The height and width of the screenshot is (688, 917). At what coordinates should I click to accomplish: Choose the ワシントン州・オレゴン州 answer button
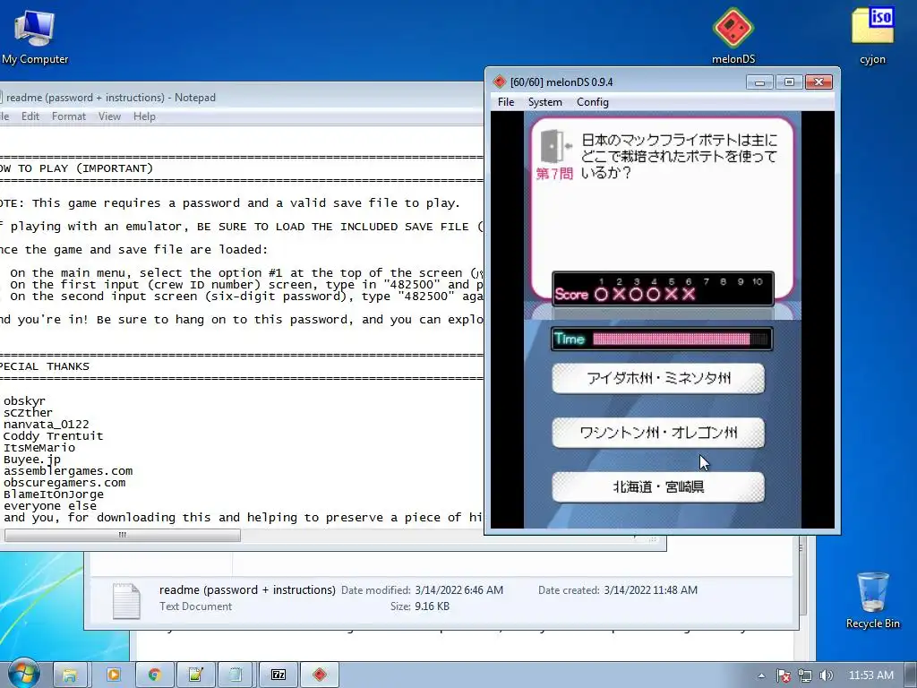pyautogui.click(x=658, y=433)
